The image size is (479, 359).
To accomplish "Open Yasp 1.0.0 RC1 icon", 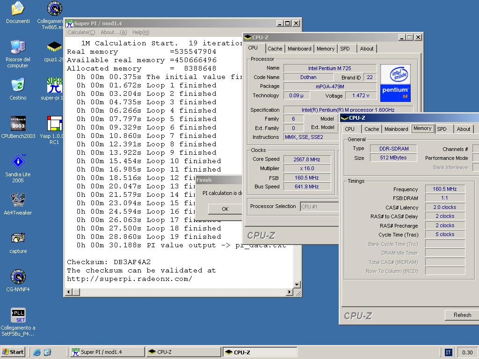I will point(55,123).
